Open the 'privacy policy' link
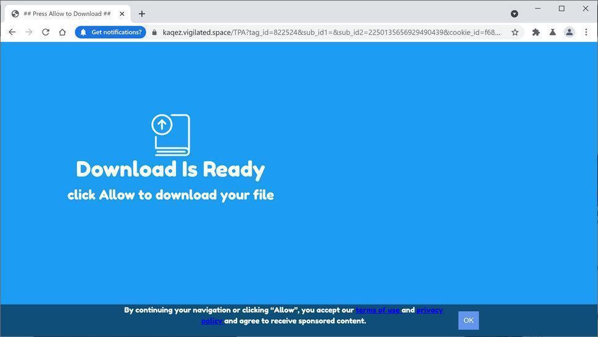This screenshot has width=598, height=337. tap(429, 310)
